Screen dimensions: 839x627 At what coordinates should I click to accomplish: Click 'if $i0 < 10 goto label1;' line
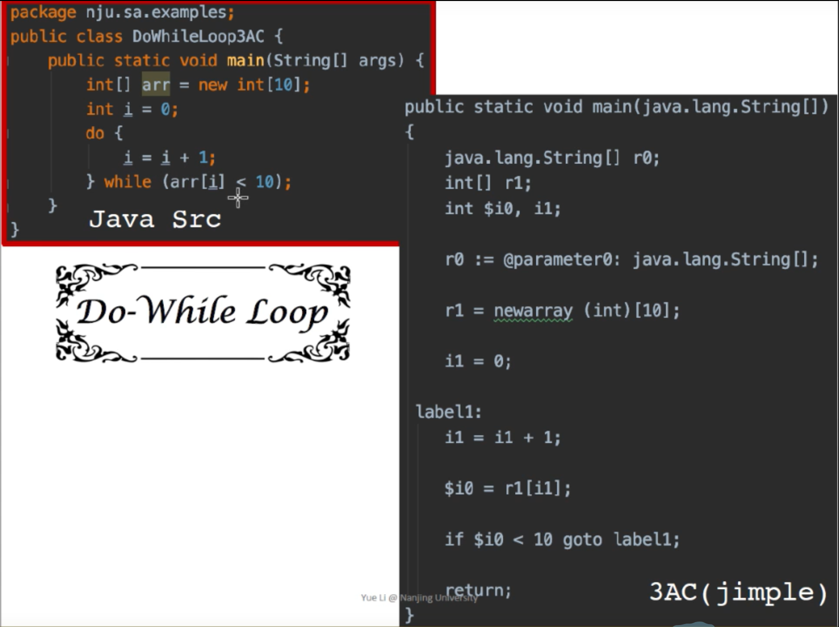pyautogui.click(x=562, y=539)
